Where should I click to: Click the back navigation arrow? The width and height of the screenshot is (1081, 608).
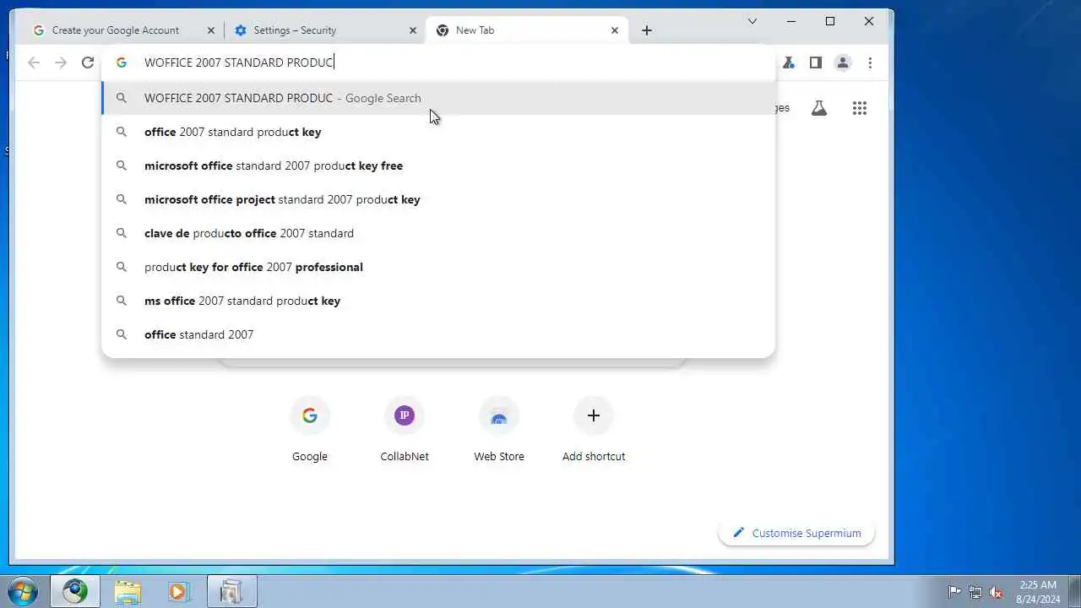tap(34, 62)
